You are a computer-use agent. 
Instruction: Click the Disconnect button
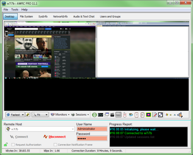(x=55, y=137)
